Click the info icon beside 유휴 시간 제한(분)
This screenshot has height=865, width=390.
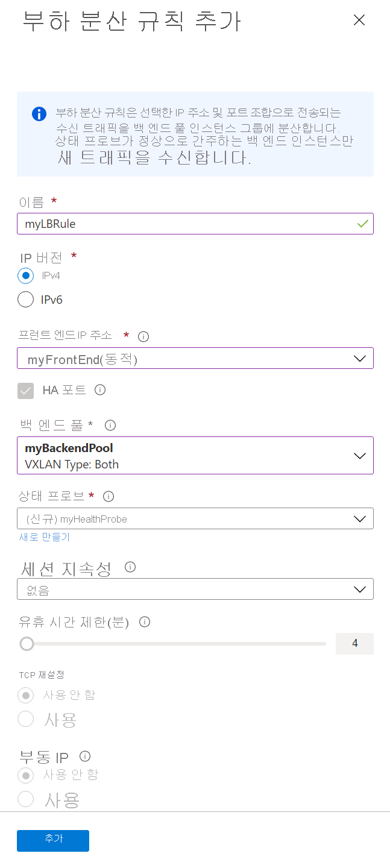[144, 622]
